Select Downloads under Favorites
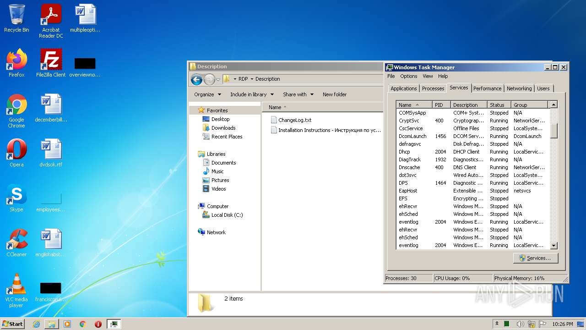The height and width of the screenshot is (330, 586). 223,128
